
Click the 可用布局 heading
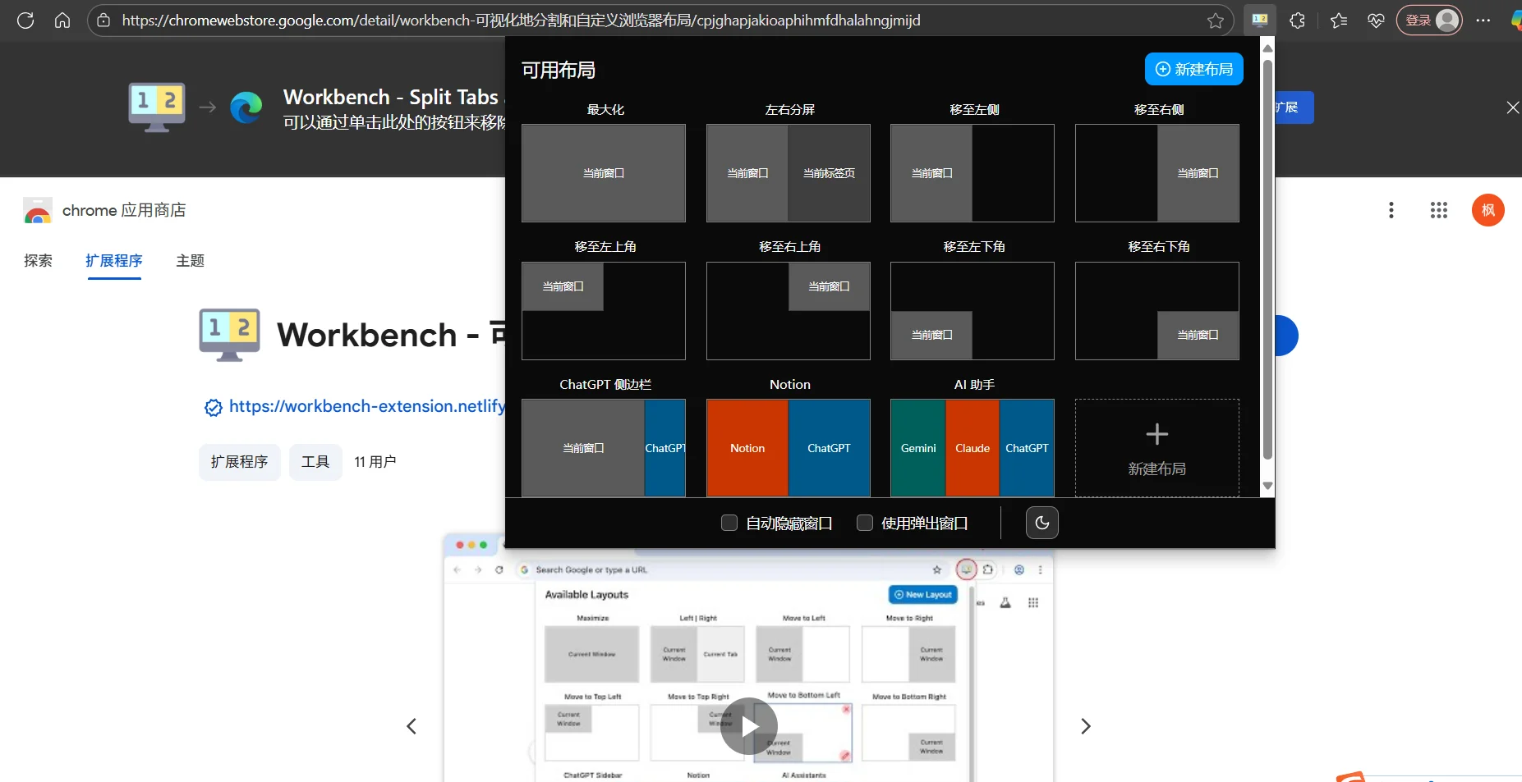pos(559,70)
